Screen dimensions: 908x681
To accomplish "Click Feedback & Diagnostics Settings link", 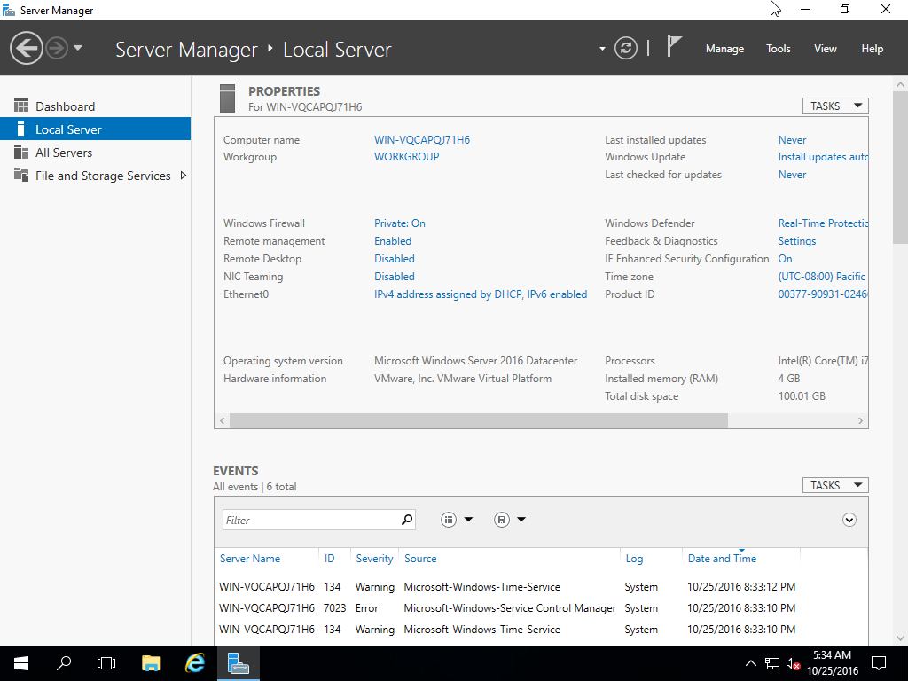I will pos(797,241).
